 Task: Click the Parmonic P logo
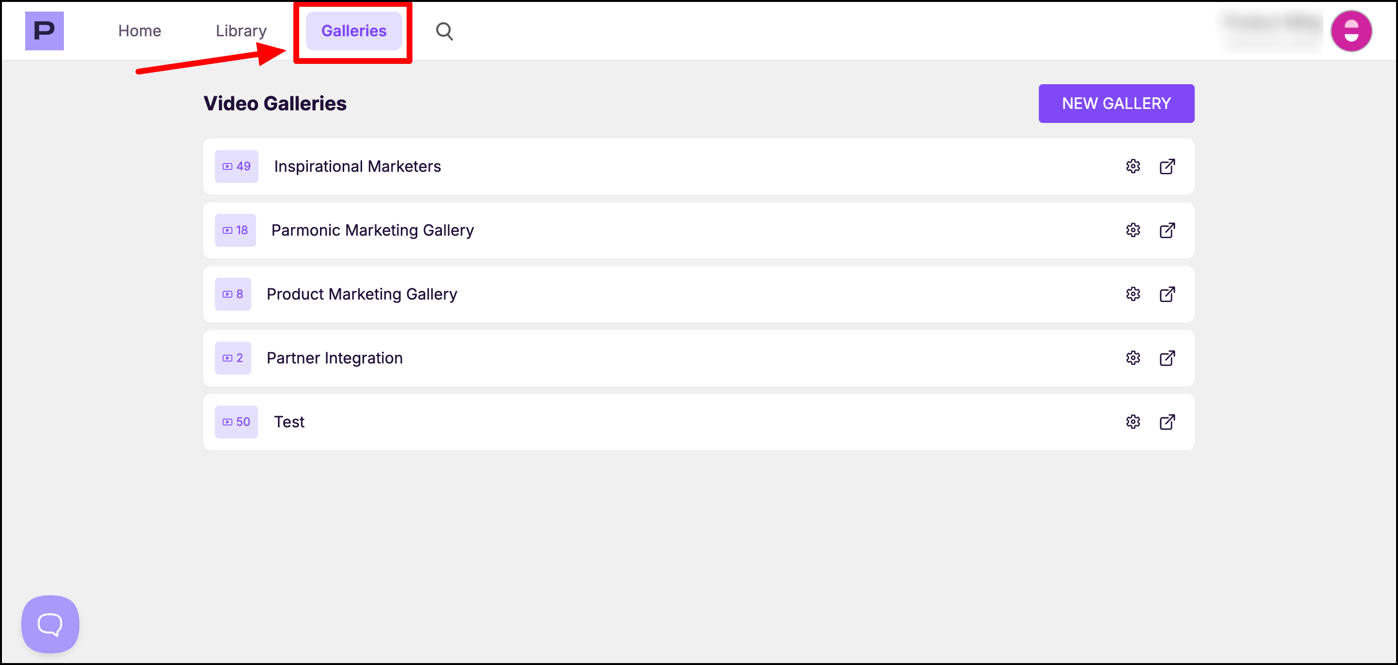(44, 31)
